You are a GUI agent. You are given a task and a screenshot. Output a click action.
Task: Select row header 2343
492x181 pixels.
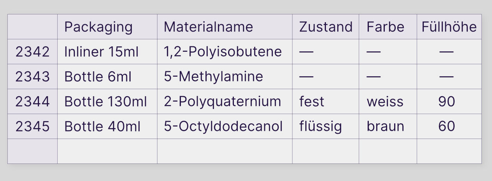point(32,77)
